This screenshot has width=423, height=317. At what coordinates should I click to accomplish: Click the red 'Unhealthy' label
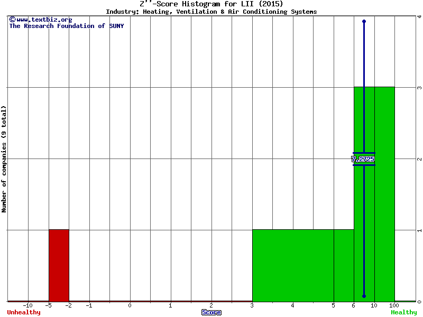click(x=24, y=312)
